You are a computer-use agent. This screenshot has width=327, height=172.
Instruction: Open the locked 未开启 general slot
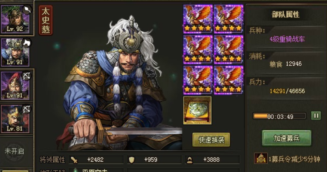(14, 151)
